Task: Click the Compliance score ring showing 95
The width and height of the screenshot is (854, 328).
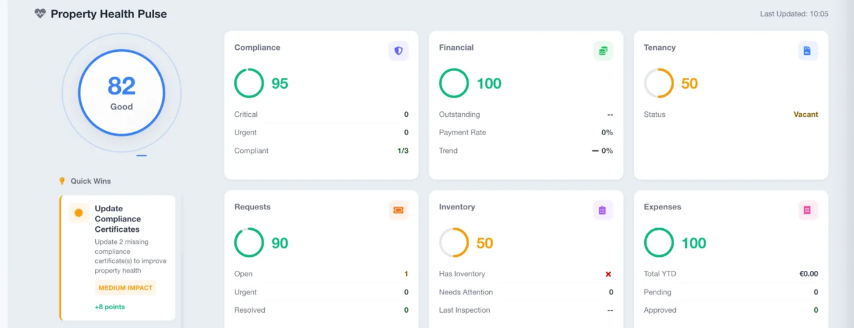Action: click(x=249, y=83)
